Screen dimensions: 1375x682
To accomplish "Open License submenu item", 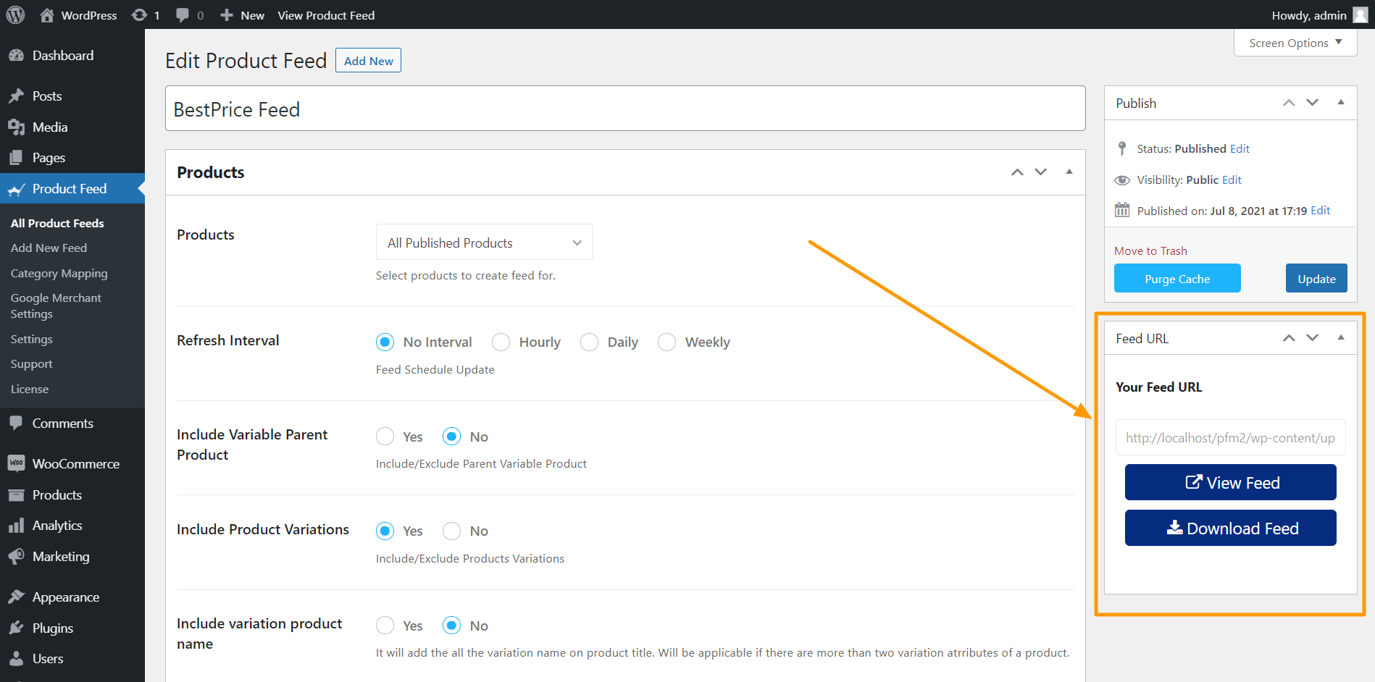I will coord(30,389).
